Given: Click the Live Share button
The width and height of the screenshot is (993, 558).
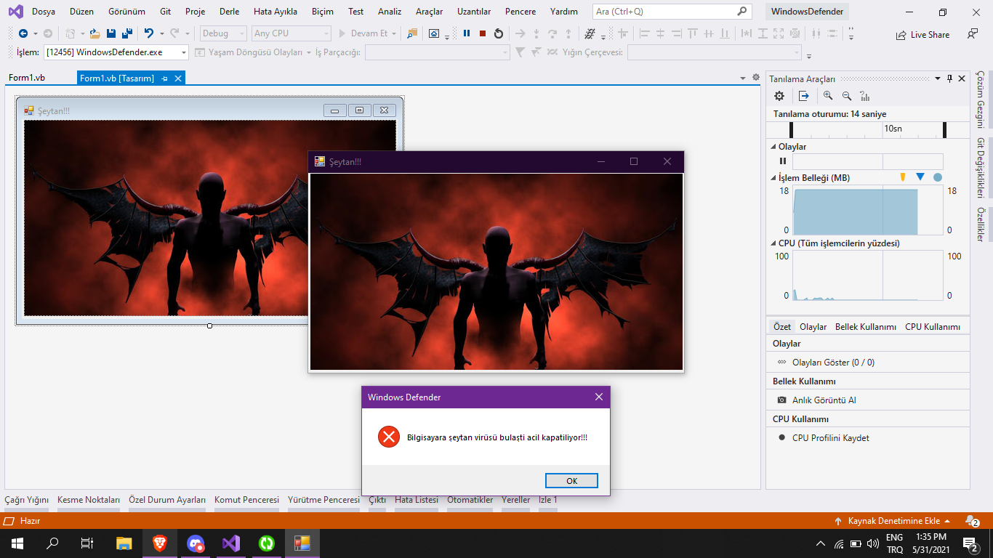Looking at the screenshot, I should click(x=923, y=34).
